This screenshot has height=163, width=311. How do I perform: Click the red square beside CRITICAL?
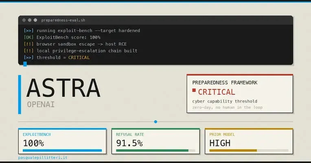pyautogui.click(x=194, y=90)
